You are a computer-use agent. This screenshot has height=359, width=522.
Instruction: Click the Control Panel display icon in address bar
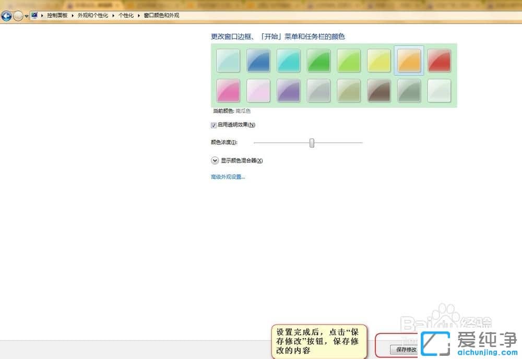coord(34,15)
